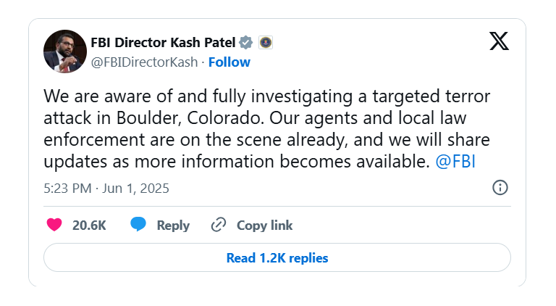
Task: Click the tweet body text about Boulder
Action: 261,128
